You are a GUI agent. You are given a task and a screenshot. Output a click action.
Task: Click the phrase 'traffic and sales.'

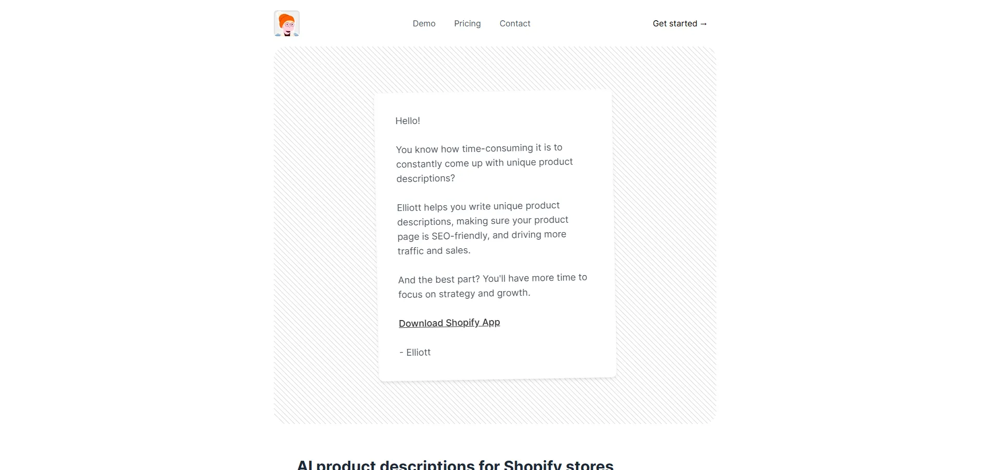[x=434, y=251]
